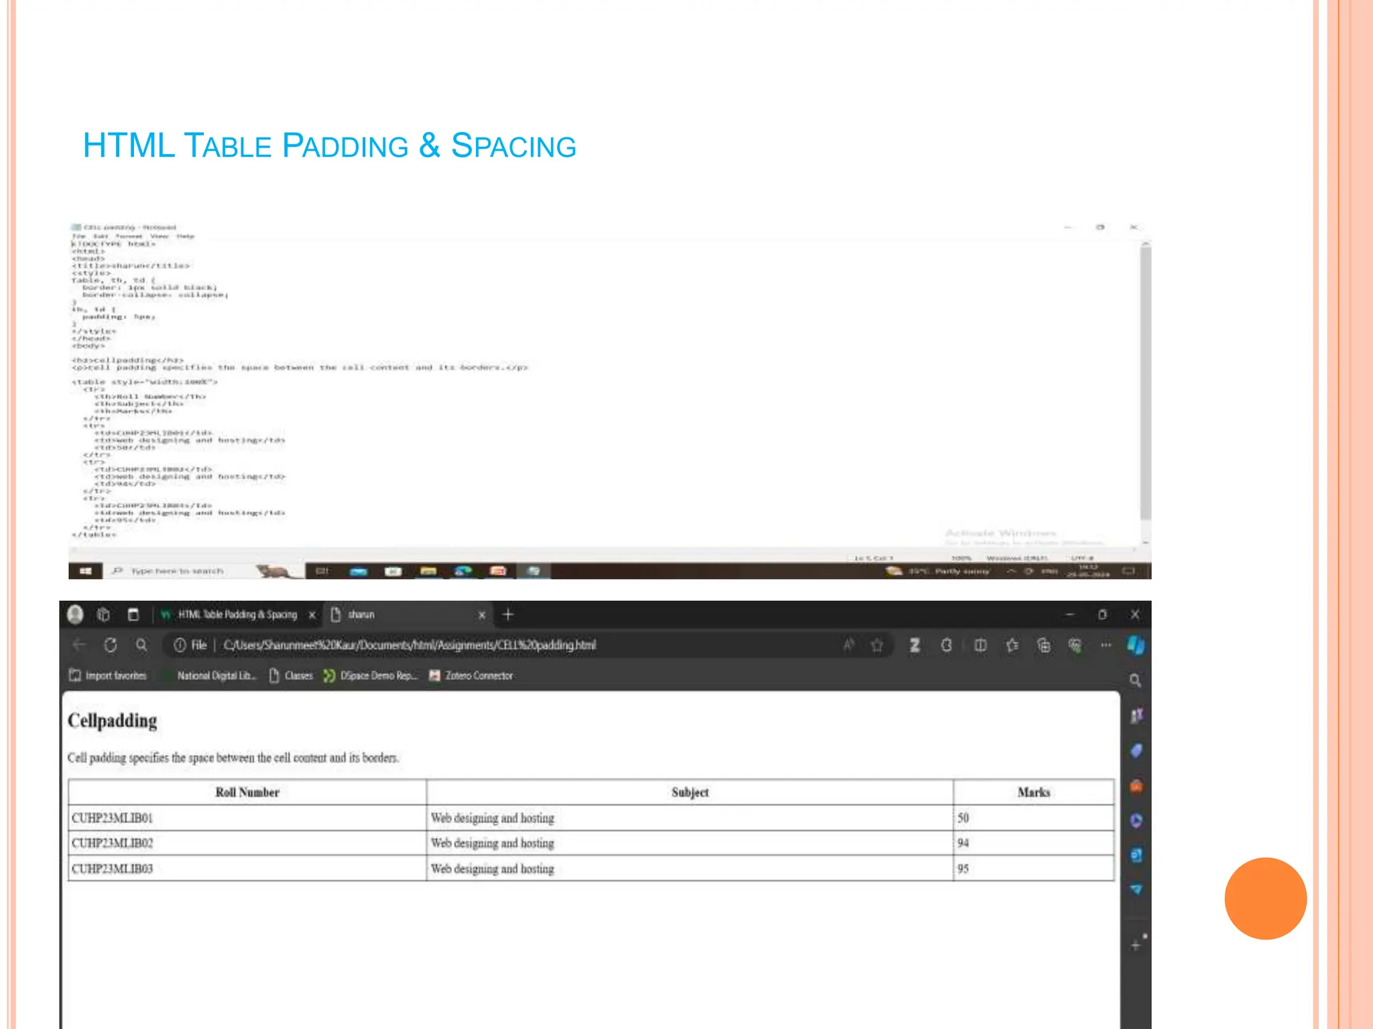Open the taskbar notification center icon
The image size is (1373, 1029).
(1128, 571)
